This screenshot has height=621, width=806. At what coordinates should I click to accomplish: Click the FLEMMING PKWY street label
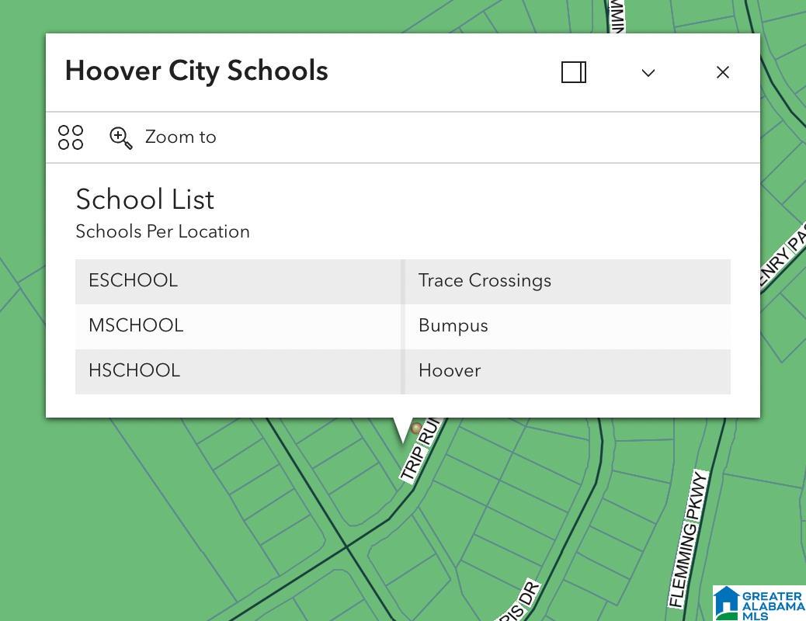(689, 539)
